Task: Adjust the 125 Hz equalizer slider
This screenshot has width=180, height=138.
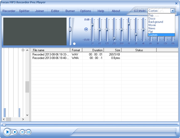Action: tap(107, 29)
